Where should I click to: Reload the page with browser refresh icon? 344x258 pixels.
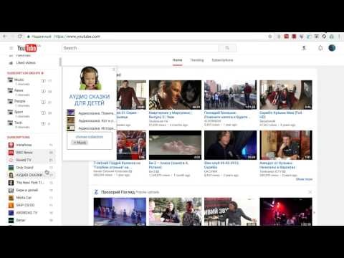(20, 37)
